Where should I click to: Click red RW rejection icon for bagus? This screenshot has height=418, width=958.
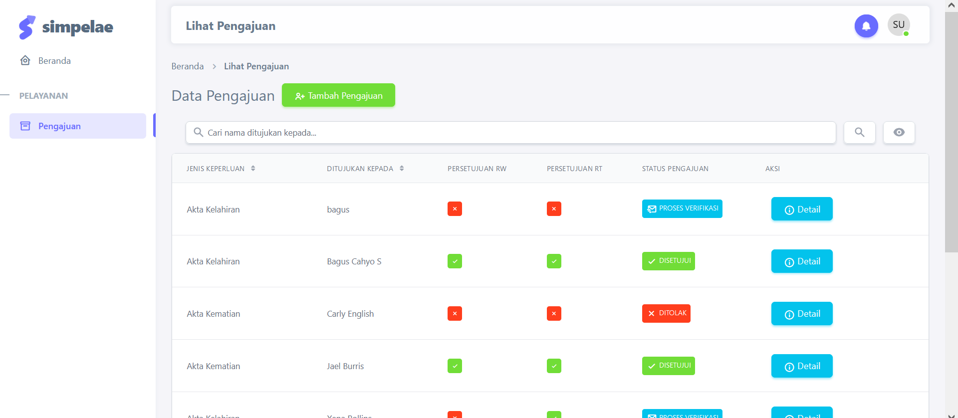point(455,209)
